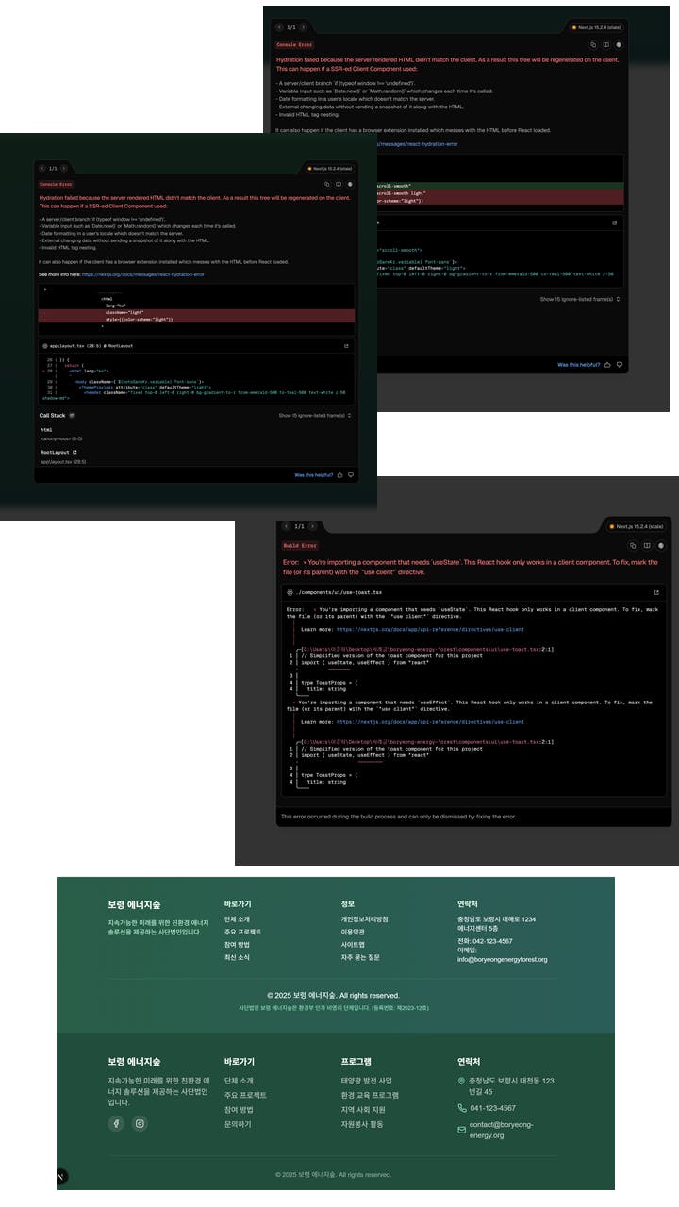Previous error arrow in hydration overlay with Call Stack

click(x=41, y=168)
